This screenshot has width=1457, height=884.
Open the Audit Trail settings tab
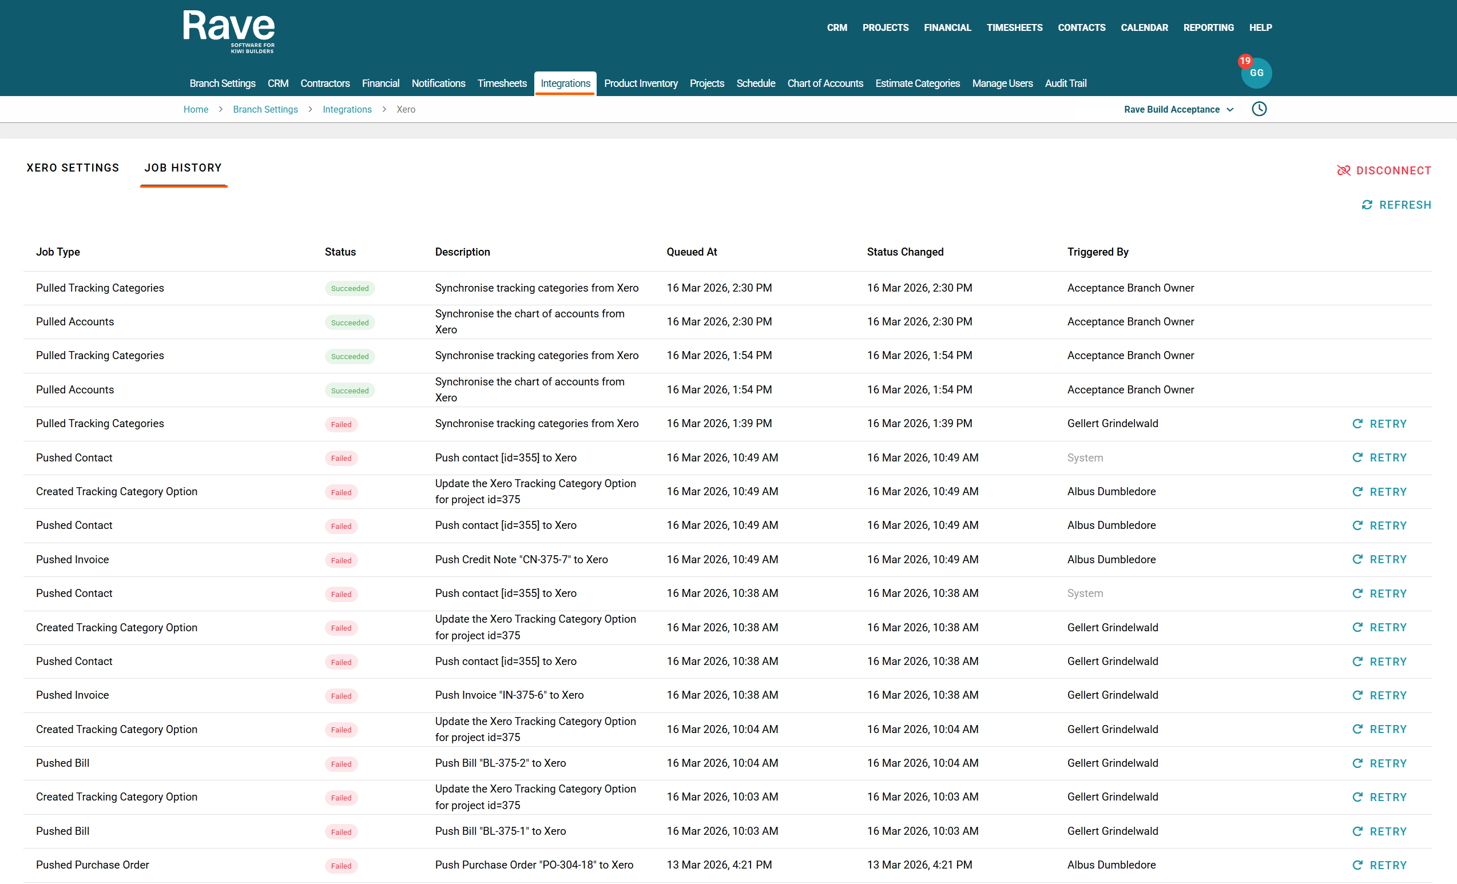tap(1065, 83)
